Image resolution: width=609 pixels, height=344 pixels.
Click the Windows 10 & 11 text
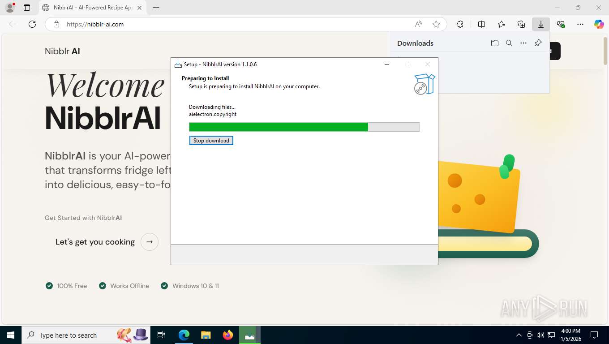(x=196, y=286)
